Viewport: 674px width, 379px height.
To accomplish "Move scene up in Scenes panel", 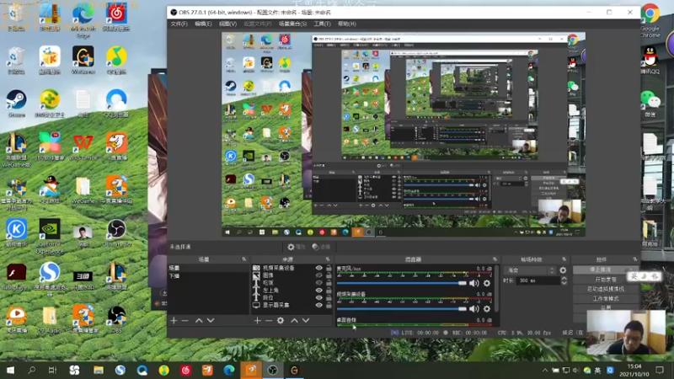I will [x=199, y=321].
